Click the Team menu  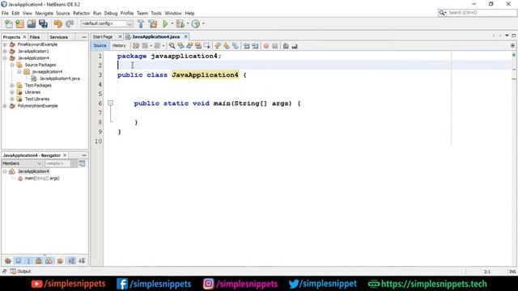142,13
